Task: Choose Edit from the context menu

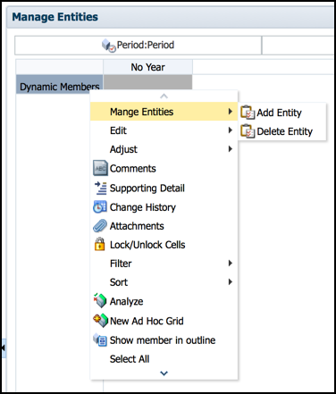Action: click(x=164, y=130)
